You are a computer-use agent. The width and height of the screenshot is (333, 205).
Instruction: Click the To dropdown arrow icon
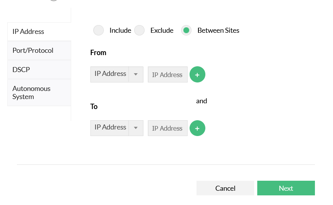[136, 128]
